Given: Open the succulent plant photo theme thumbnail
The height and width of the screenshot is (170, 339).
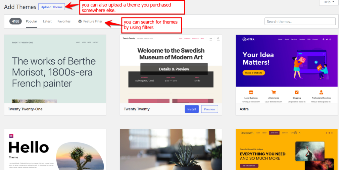Looking at the screenshot, I should (171, 149).
